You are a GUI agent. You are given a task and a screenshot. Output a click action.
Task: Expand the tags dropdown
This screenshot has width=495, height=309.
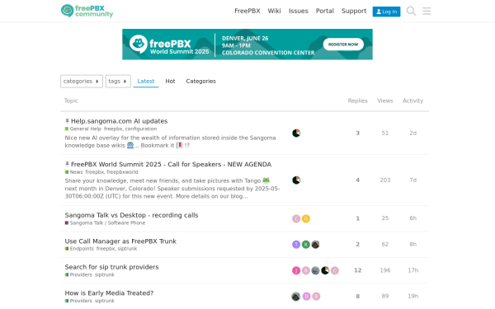tap(118, 82)
